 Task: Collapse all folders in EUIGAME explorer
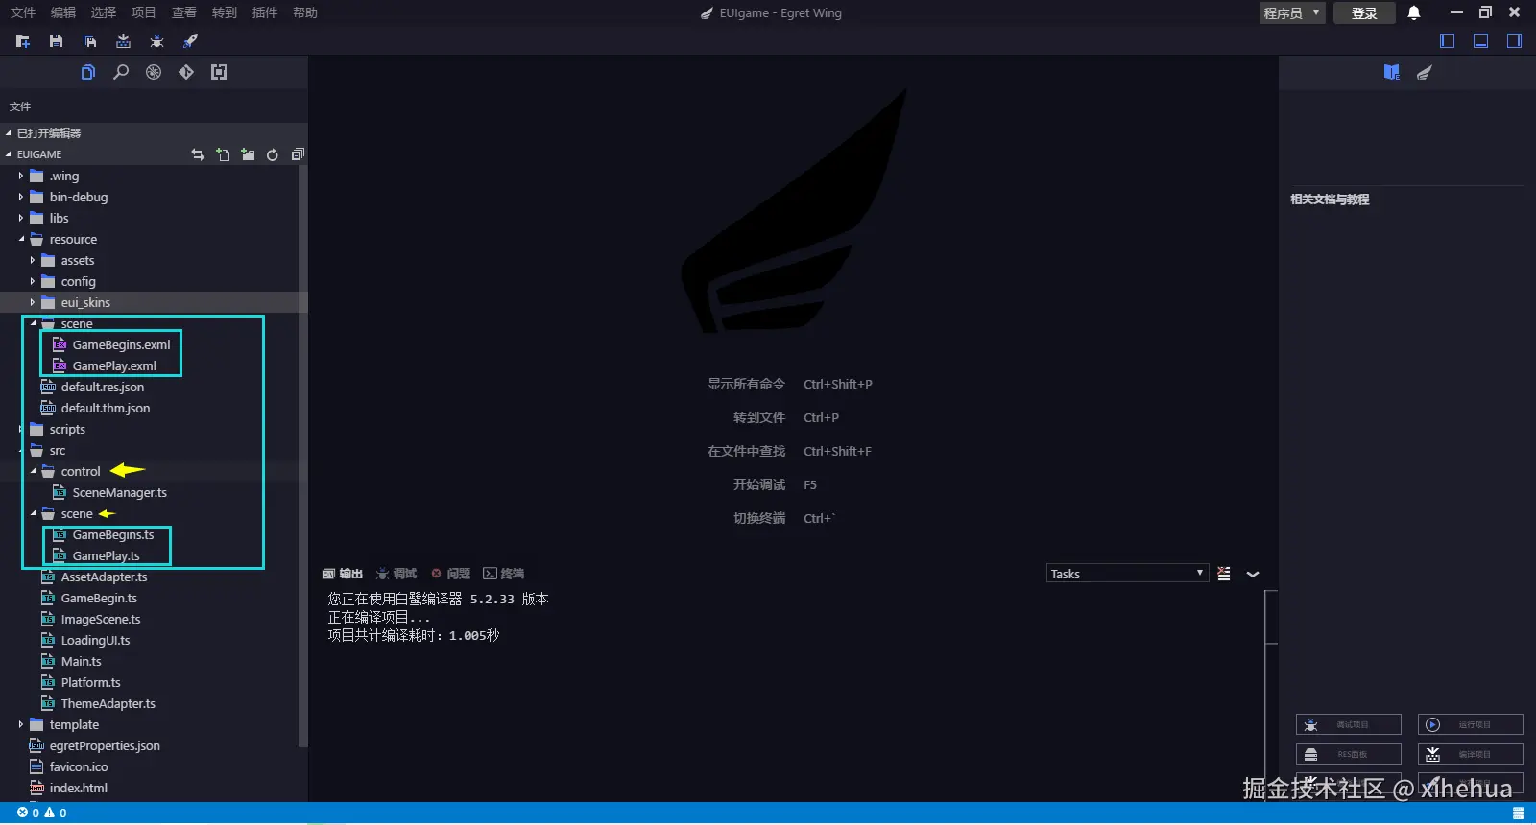coord(298,154)
